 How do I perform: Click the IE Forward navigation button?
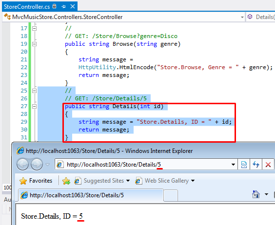[37, 165]
